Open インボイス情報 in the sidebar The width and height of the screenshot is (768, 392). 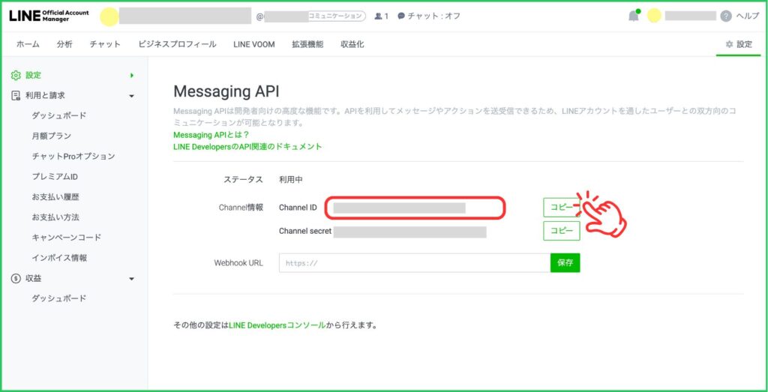pyautogui.click(x=59, y=258)
